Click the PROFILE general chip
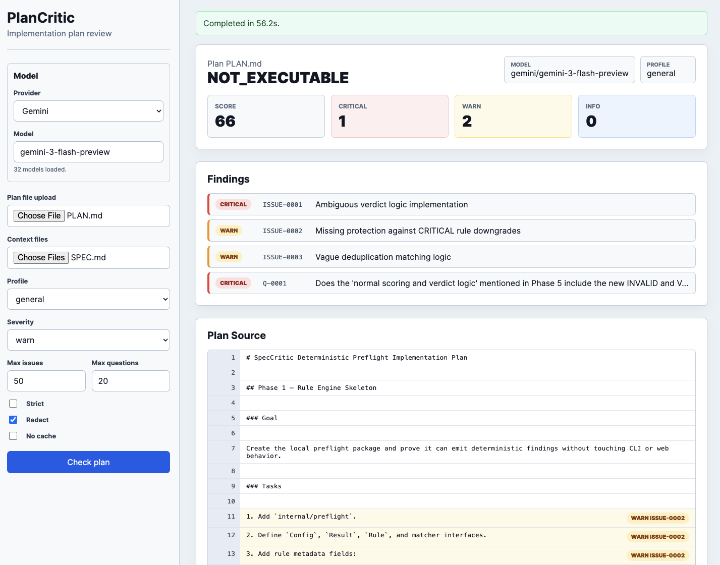 [x=668, y=70]
